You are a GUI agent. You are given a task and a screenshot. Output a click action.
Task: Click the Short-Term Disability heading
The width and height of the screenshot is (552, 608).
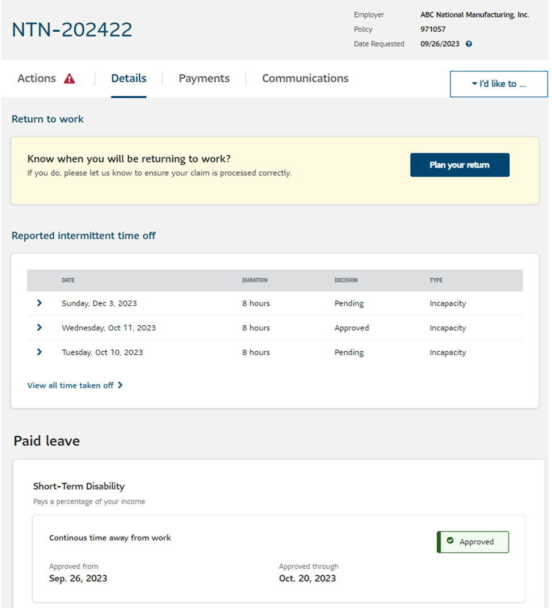point(79,486)
